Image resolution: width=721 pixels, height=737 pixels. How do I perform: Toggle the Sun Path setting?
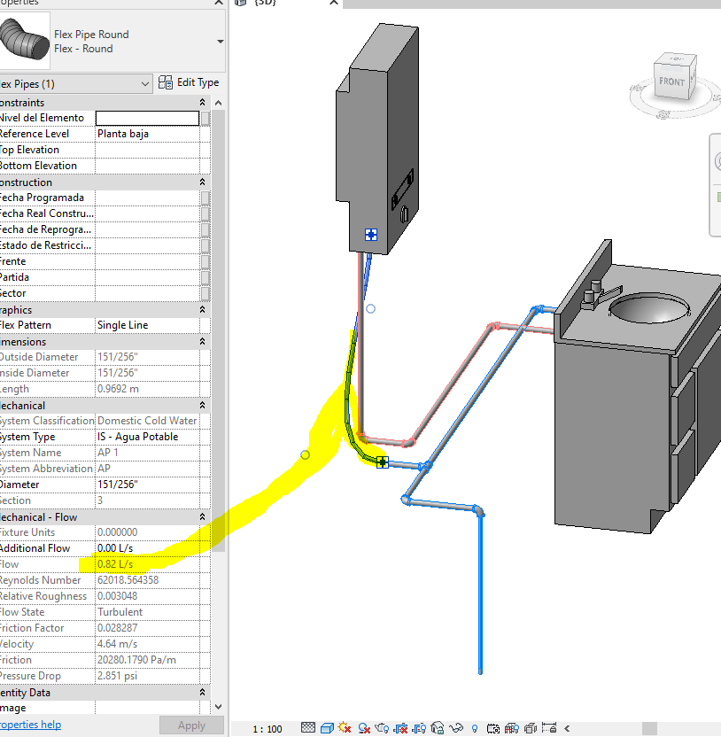345,726
